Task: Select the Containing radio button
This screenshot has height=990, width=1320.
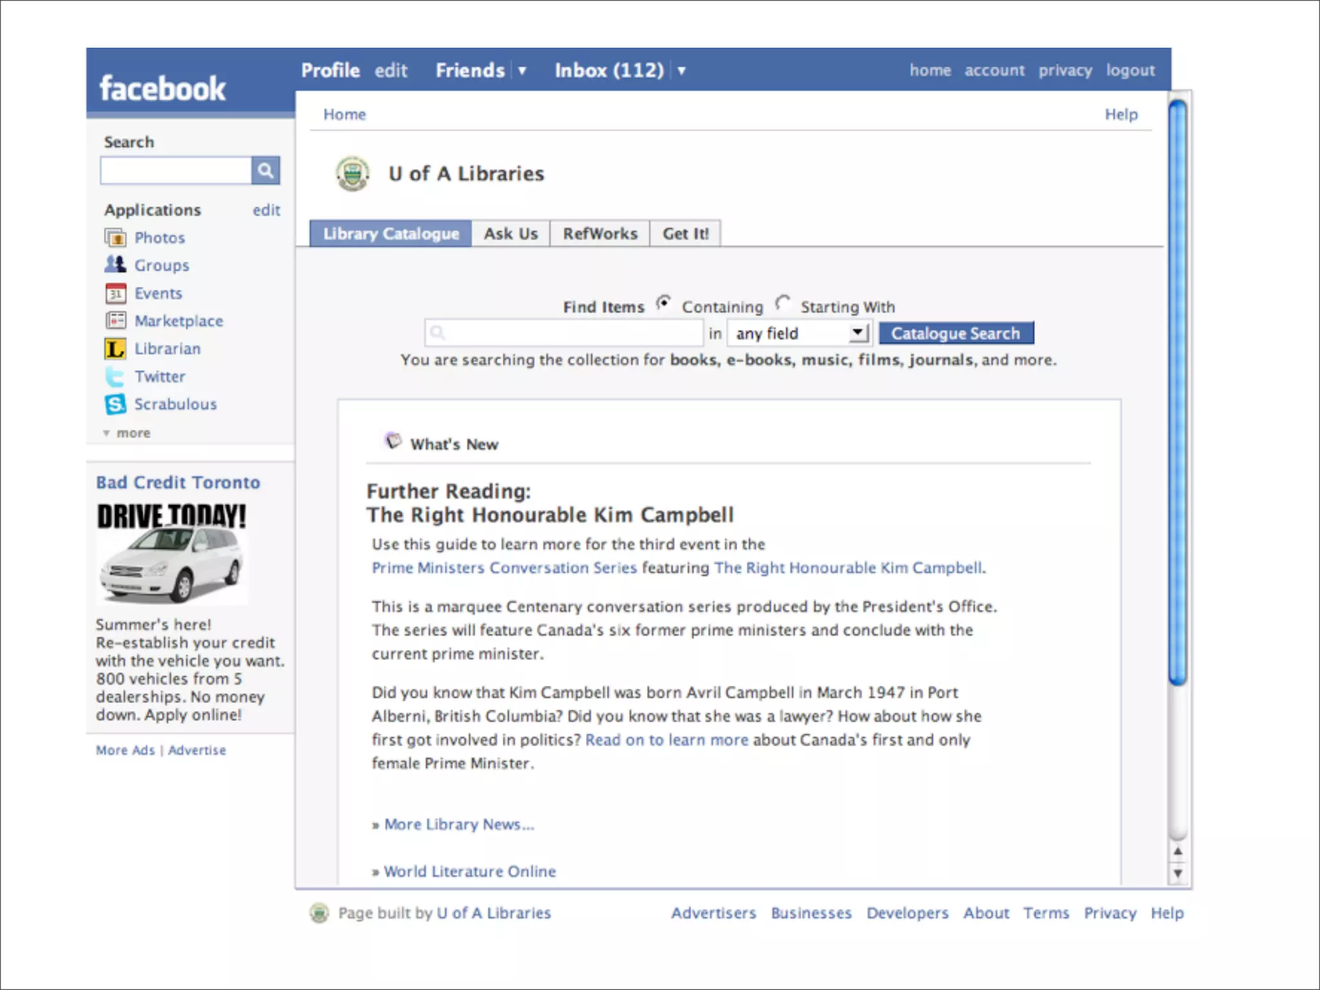Action: [x=663, y=302]
